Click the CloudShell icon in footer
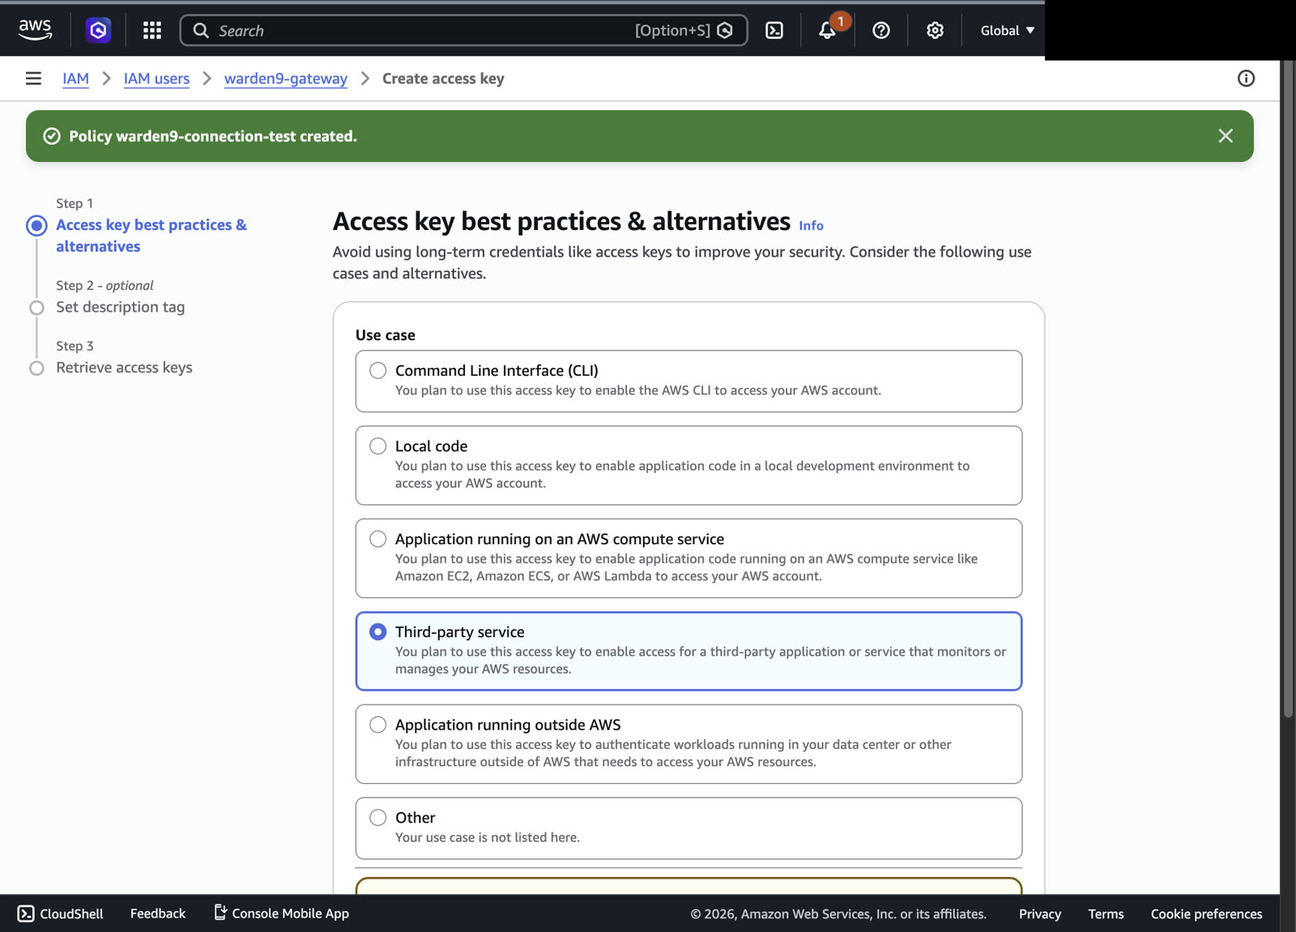 pos(26,913)
